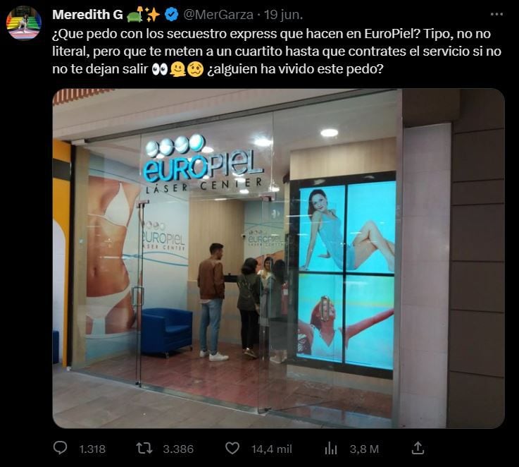This screenshot has height=467, width=519.
Task: Click the 14,4 mil likes count
Action: (271, 449)
